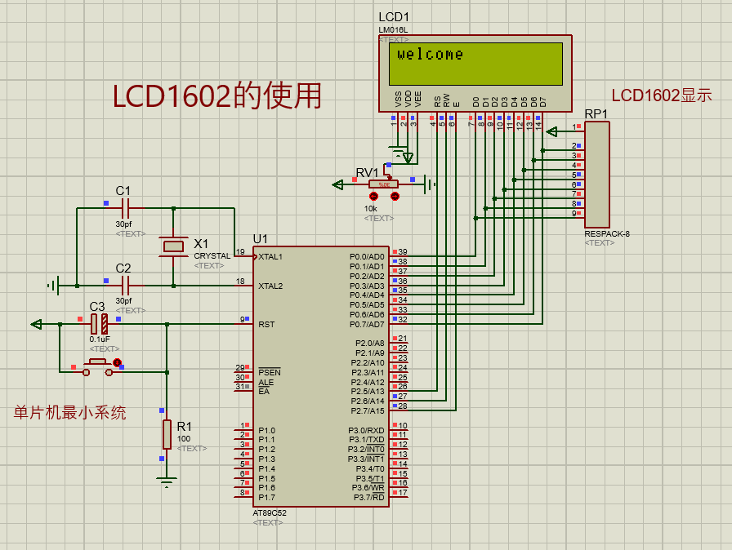Click the 'RV1' reference label
Screen dimensions: 732x550
(367, 172)
